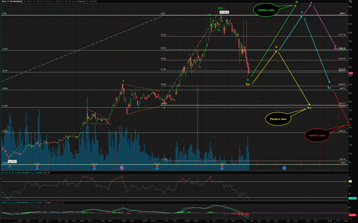Click the green "3" wave label above peak
Image resolution: width=358 pixels, height=223 pixels.
point(122,81)
